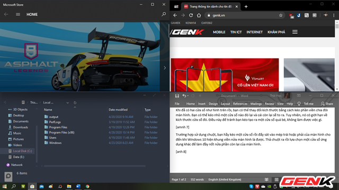Open the Word View tab

[x=280, y=104]
